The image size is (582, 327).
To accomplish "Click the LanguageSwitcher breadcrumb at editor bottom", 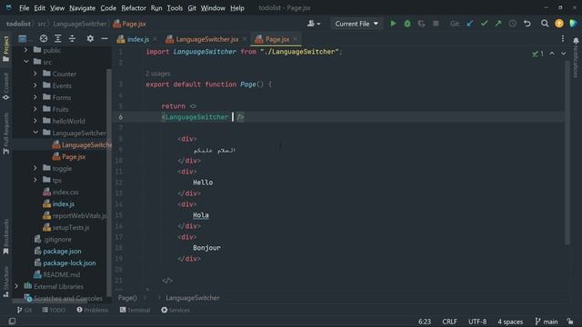I will click(x=192, y=298).
